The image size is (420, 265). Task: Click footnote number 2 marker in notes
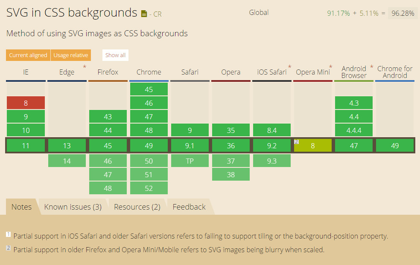pos(8,248)
